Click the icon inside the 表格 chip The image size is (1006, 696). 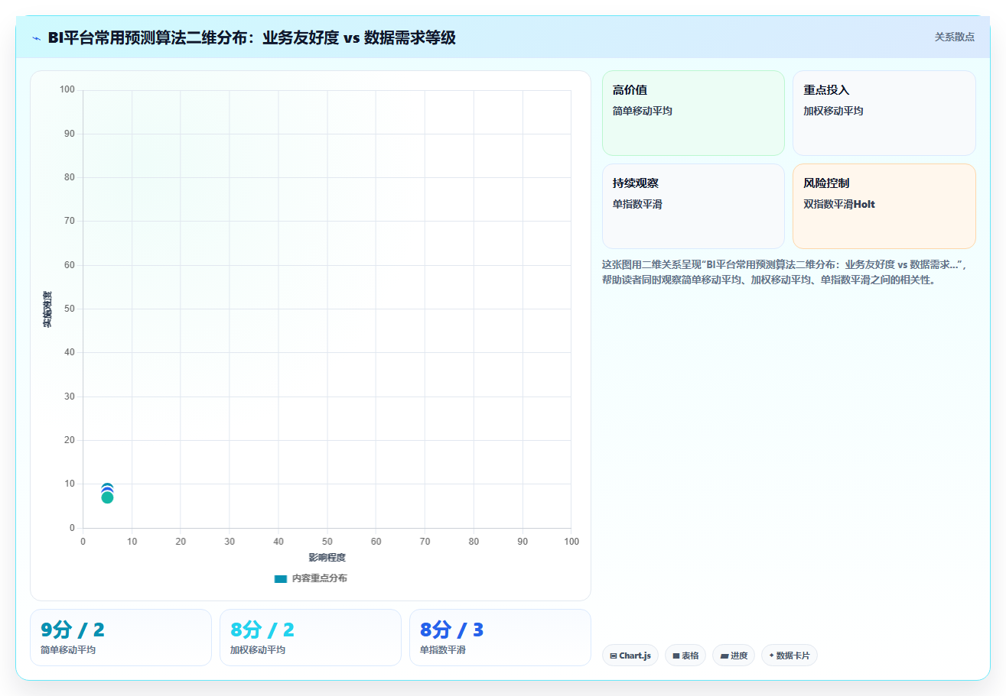(676, 656)
